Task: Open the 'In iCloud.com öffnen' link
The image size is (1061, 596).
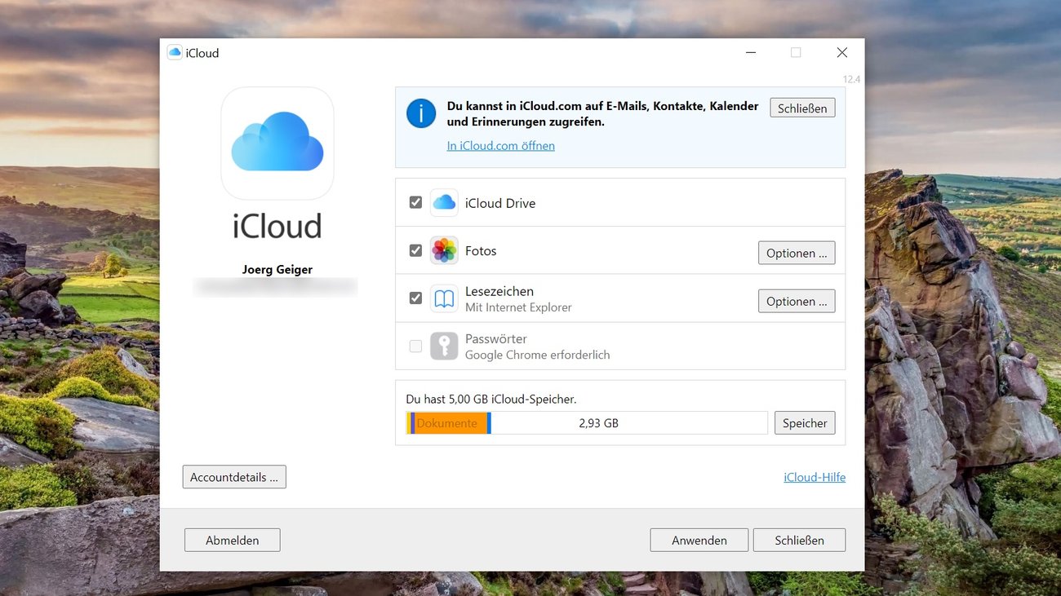Action: pyautogui.click(x=500, y=146)
